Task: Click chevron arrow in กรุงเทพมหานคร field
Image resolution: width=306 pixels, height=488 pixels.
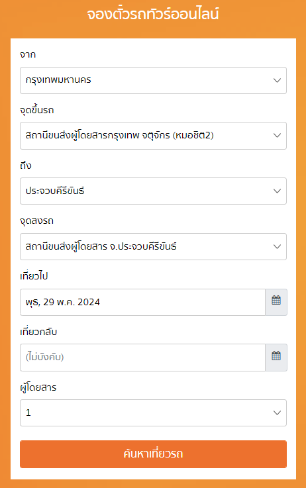Action: pyautogui.click(x=277, y=80)
